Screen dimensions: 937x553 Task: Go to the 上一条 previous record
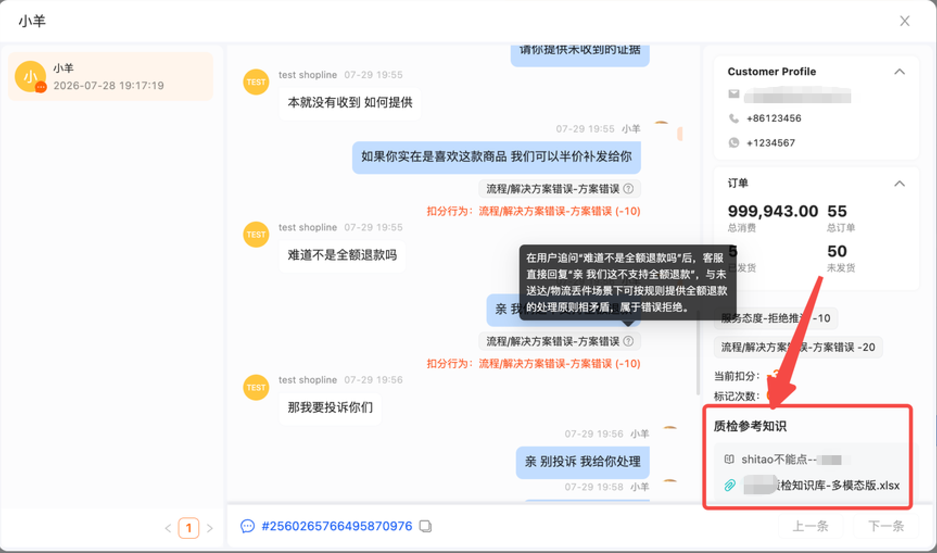811,526
